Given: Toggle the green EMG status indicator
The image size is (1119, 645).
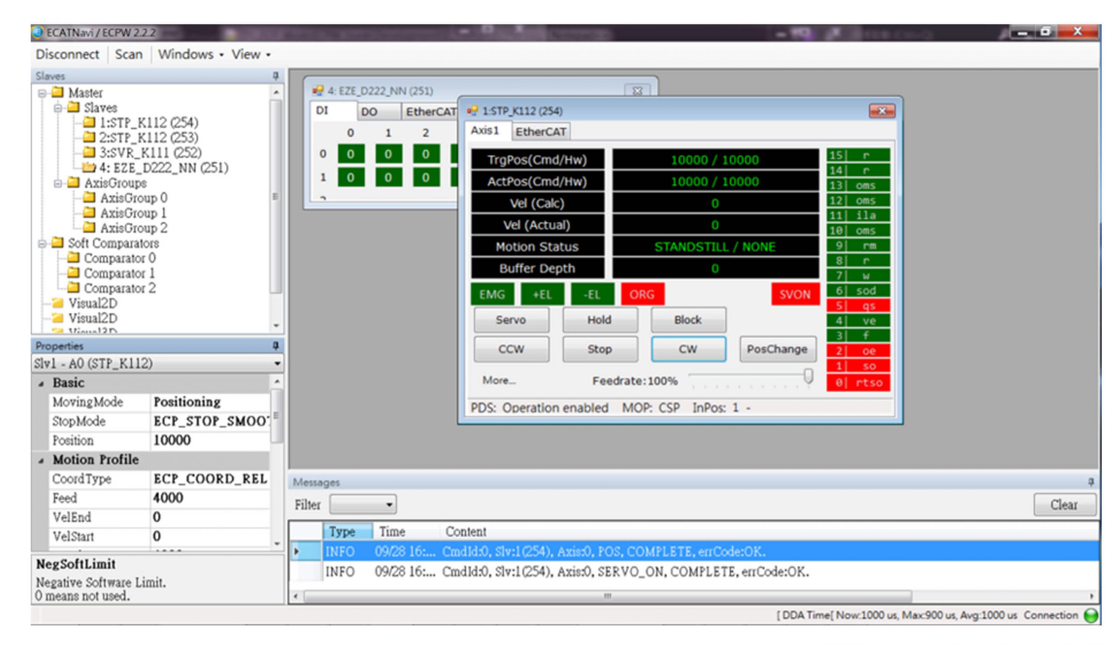Looking at the screenshot, I should point(492,294).
